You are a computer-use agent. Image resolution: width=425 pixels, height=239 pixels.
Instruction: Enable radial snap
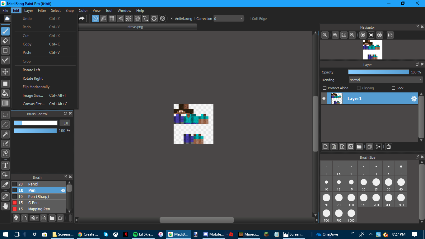tap(129, 19)
